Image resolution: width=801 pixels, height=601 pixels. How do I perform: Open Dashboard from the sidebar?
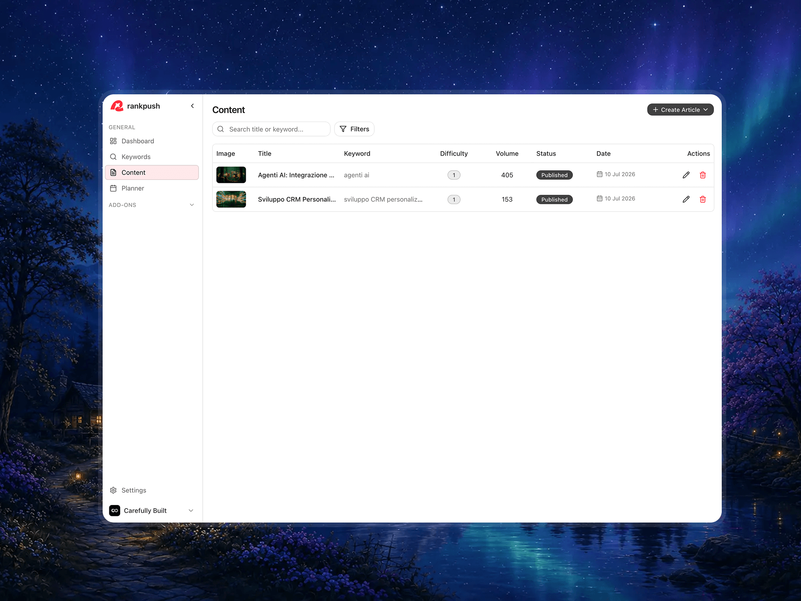152,141
